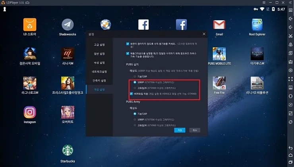294x167 pixels.
Task: Decrease volume with the sidebar speaker-minus icon
Action: 290,27
